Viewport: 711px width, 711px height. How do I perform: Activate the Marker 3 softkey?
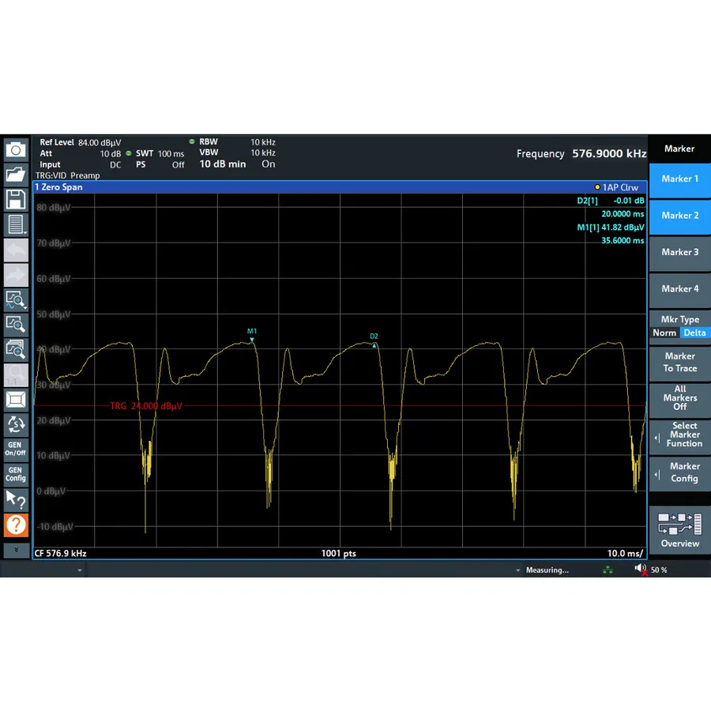tap(680, 252)
